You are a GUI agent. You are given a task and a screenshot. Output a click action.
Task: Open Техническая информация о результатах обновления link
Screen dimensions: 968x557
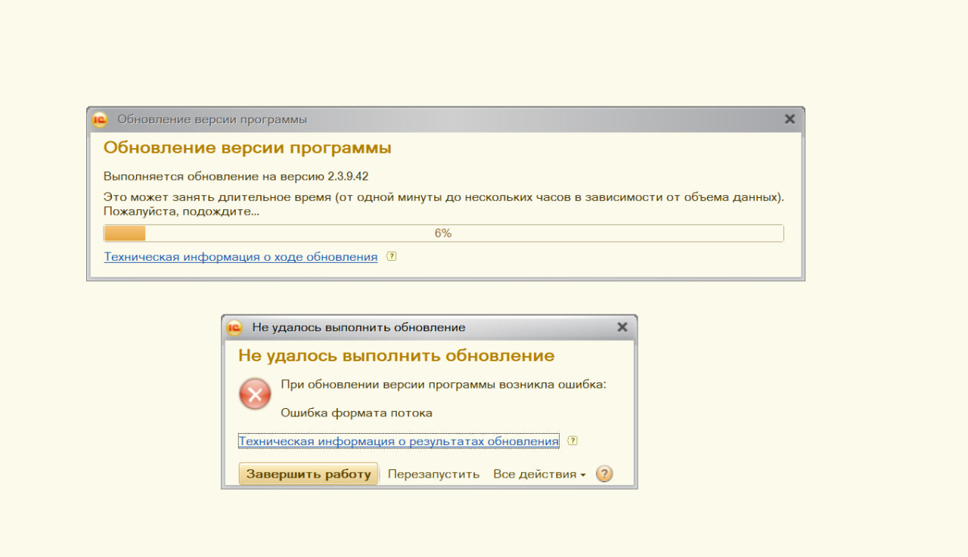[x=399, y=441]
